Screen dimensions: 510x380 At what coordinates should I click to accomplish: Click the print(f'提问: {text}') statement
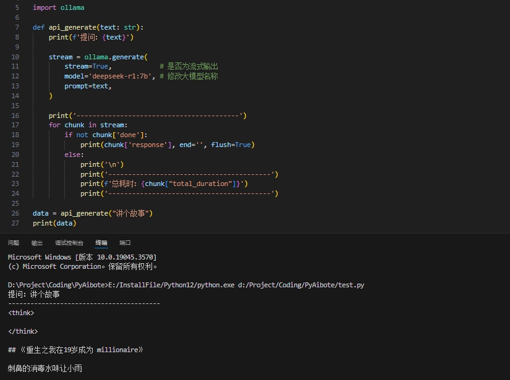pyautogui.click(x=91, y=38)
